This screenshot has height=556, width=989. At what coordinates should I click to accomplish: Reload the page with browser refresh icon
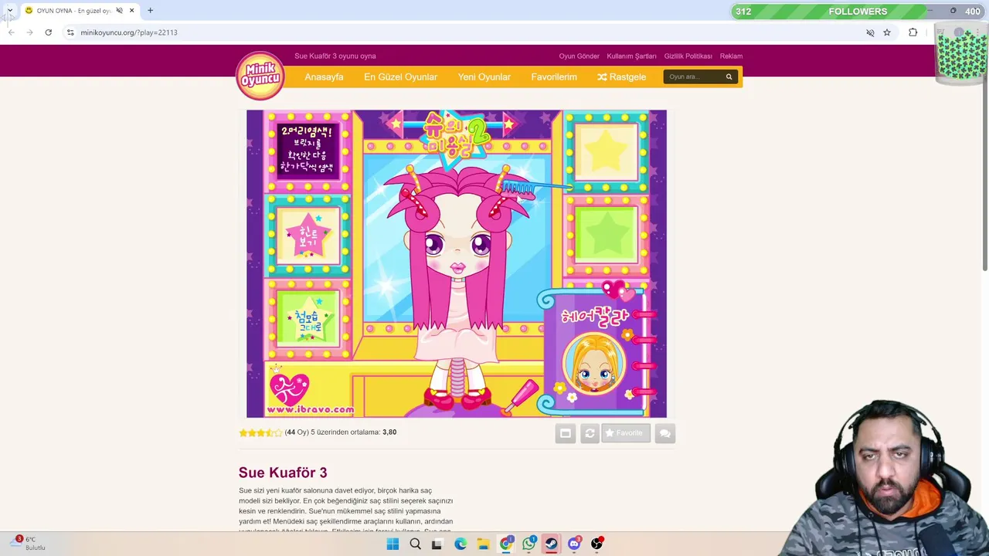48,32
